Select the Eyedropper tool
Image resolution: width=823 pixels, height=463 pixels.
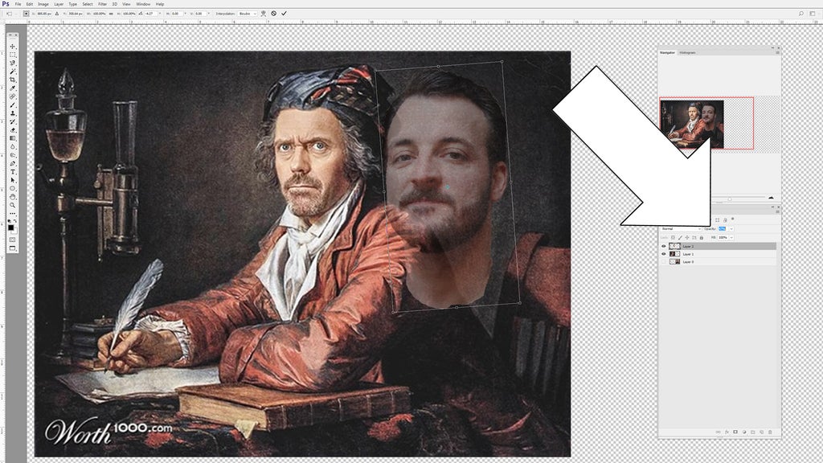point(13,88)
